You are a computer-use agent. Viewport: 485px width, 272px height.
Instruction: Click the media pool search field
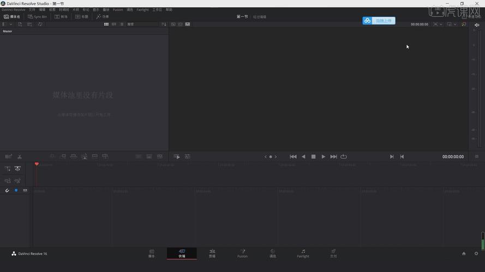tap(142, 24)
